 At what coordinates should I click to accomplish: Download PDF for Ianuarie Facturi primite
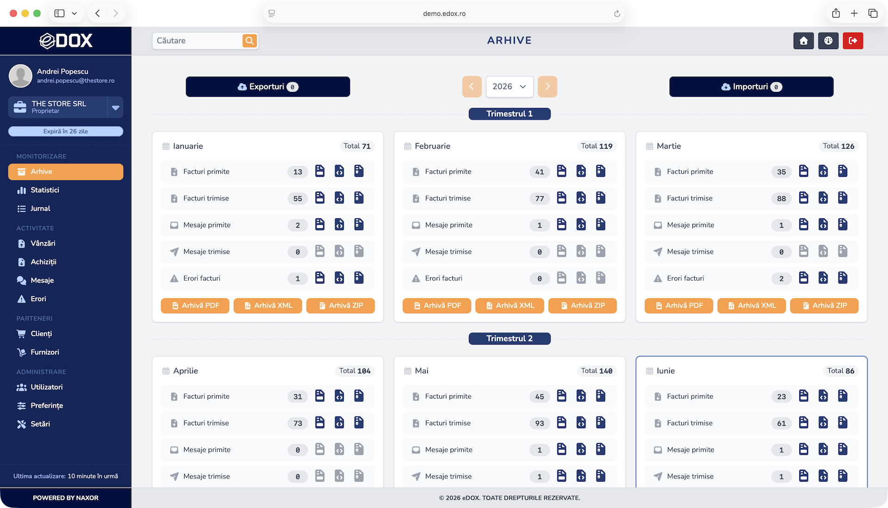click(320, 171)
